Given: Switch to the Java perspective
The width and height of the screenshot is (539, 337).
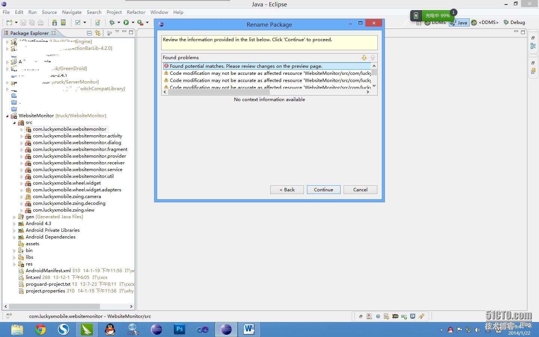Looking at the screenshot, I should pyautogui.click(x=459, y=22).
